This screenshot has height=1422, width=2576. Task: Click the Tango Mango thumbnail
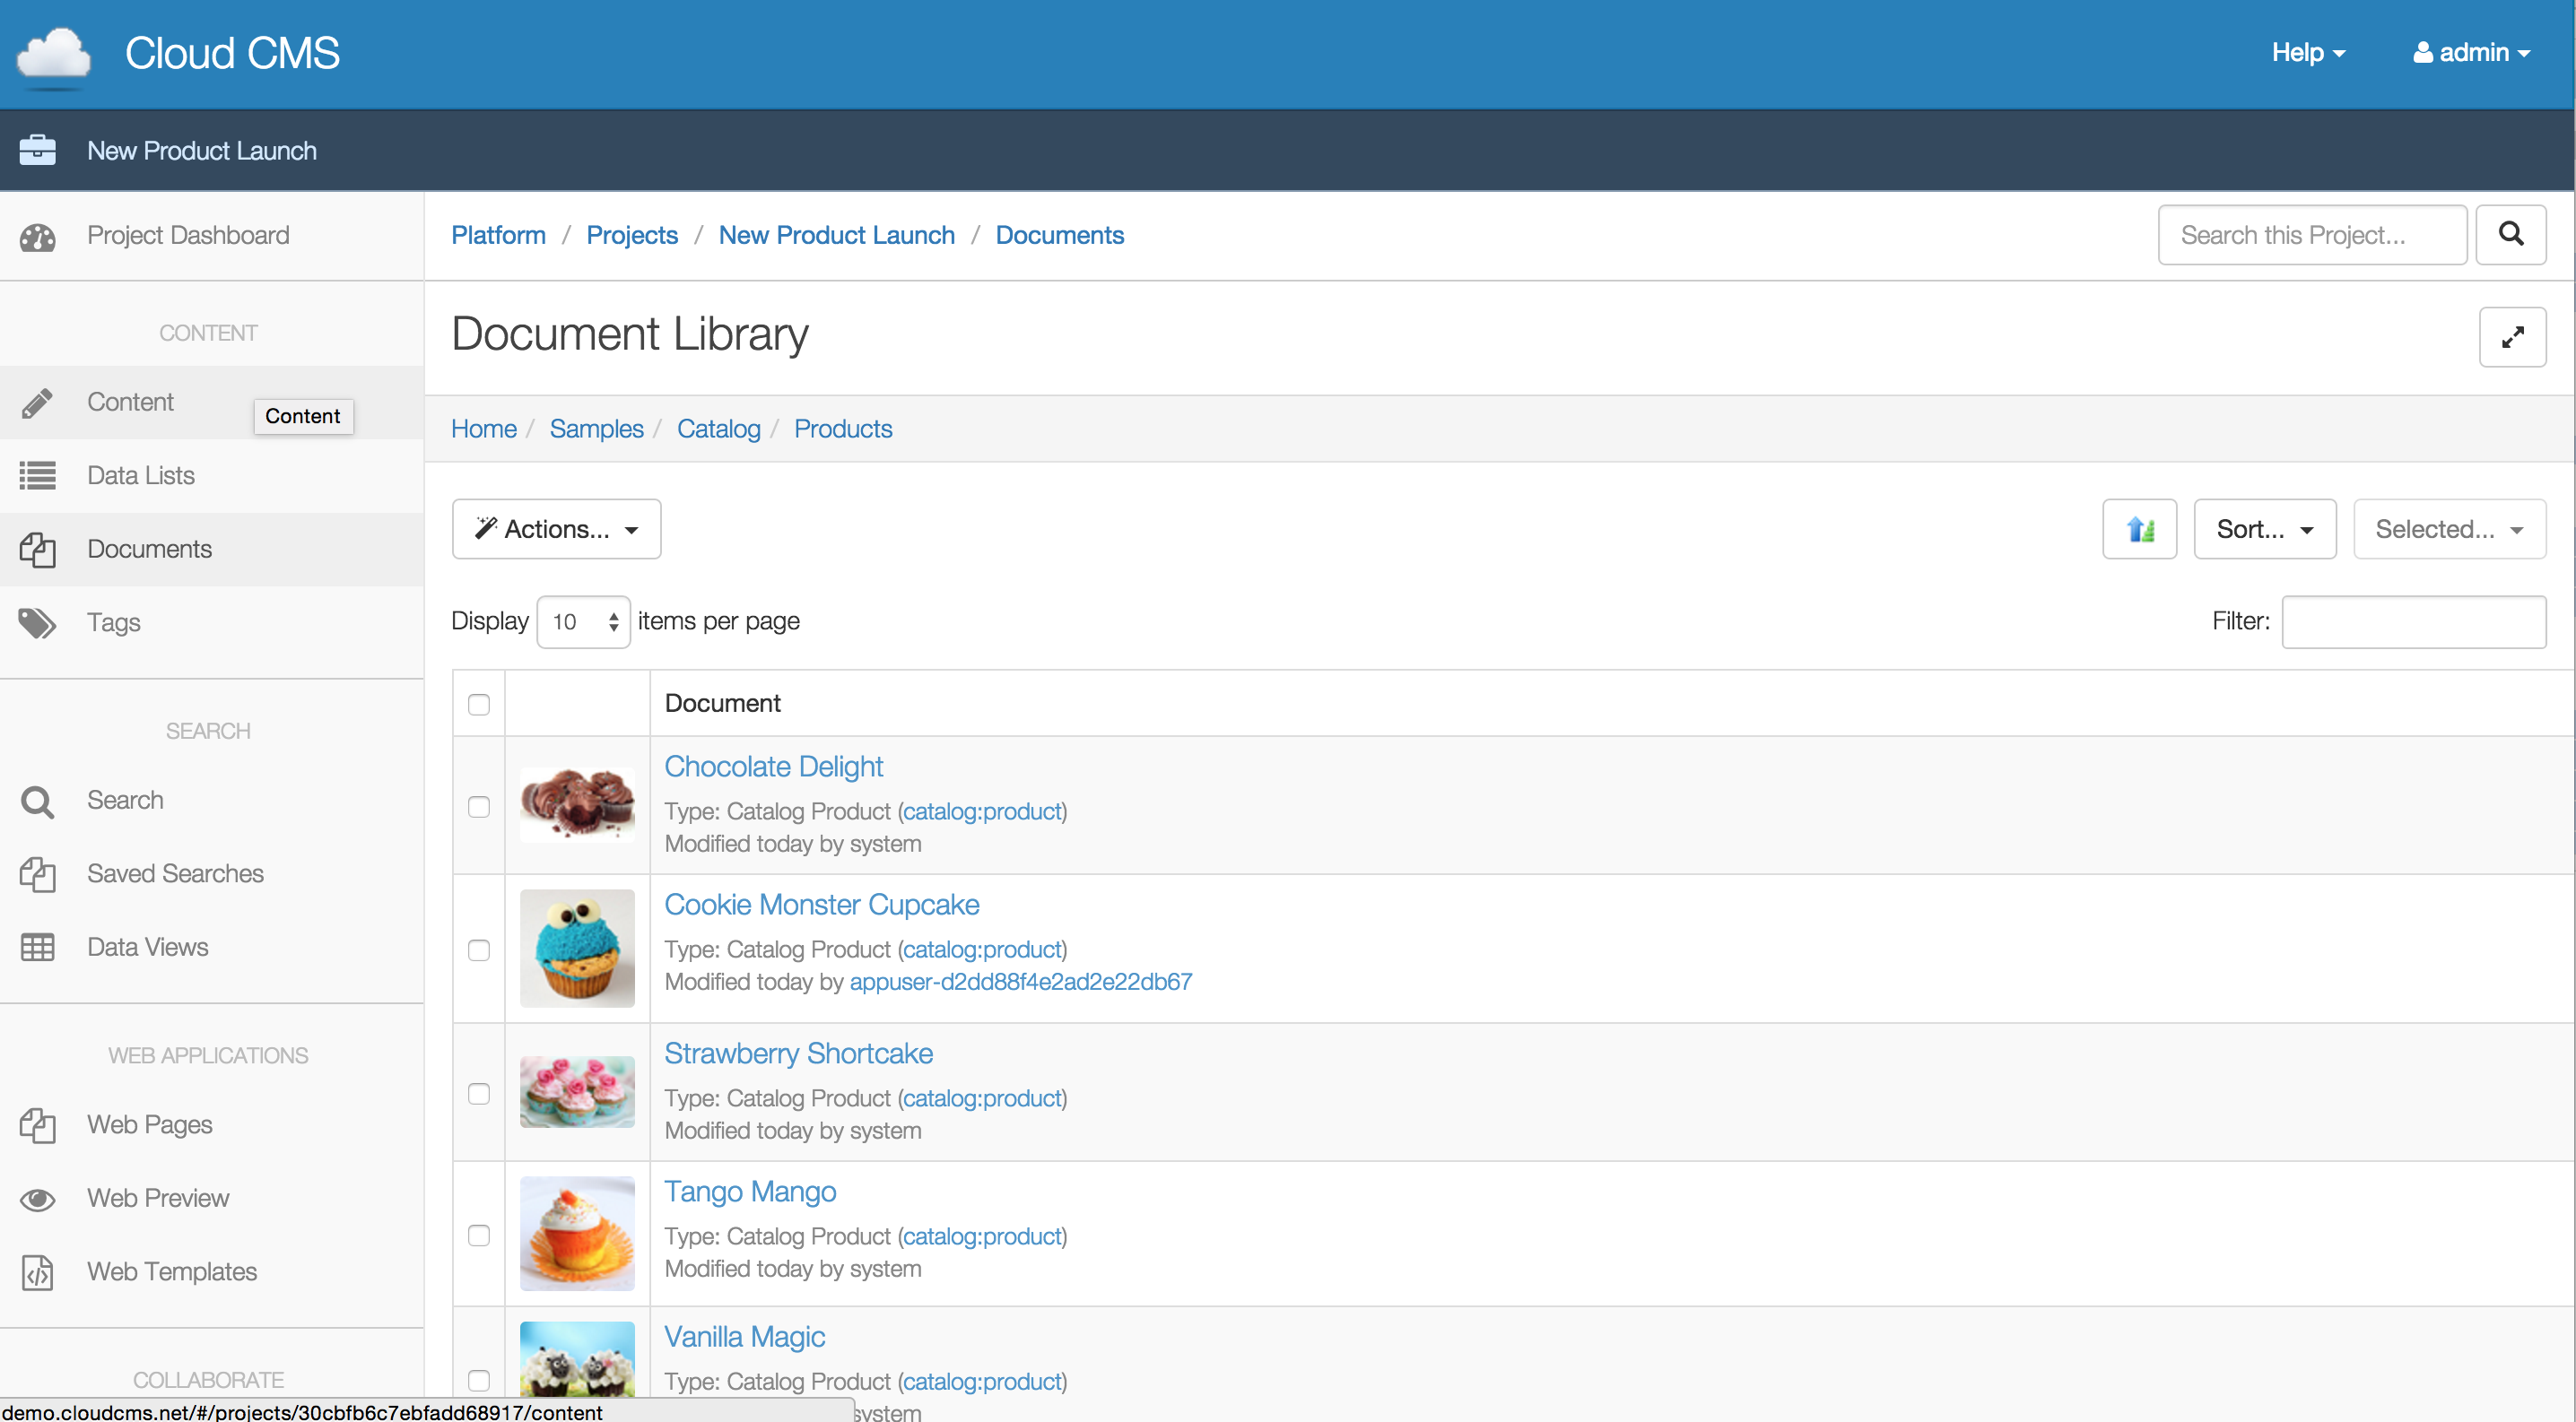tap(577, 1233)
